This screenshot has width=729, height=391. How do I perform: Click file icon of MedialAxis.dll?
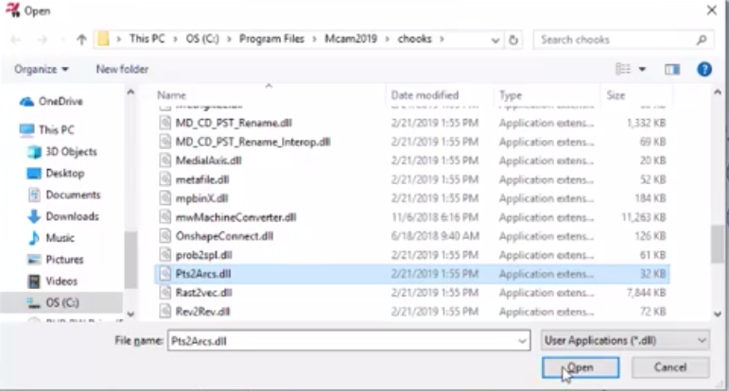click(165, 161)
